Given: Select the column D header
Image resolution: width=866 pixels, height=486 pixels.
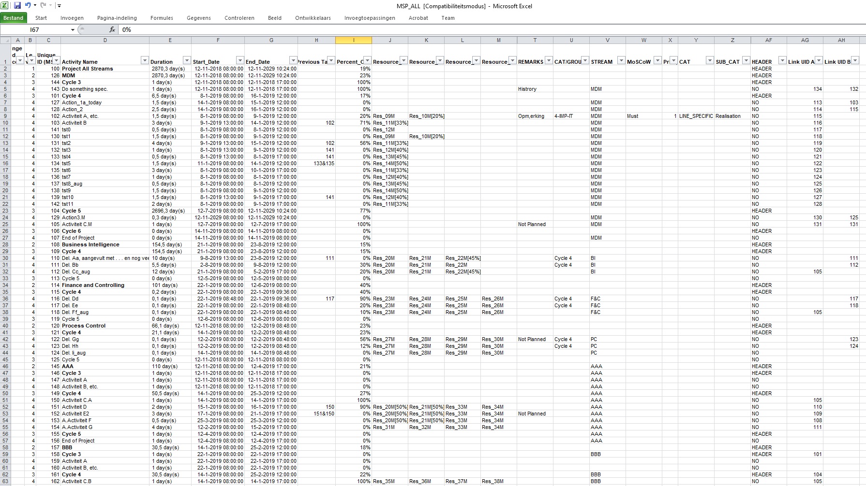Looking at the screenshot, I should (x=105, y=40).
